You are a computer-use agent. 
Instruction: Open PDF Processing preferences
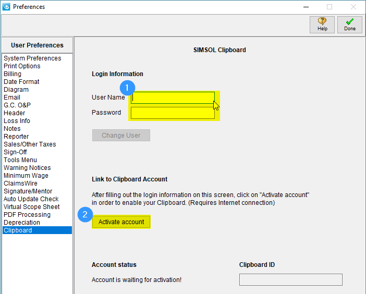[x=37, y=214]
